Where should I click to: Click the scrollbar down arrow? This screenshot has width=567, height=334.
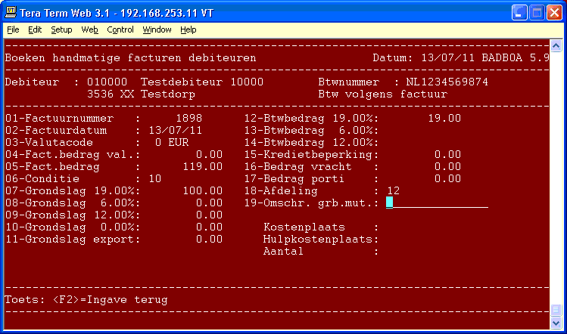click(556, 322)
